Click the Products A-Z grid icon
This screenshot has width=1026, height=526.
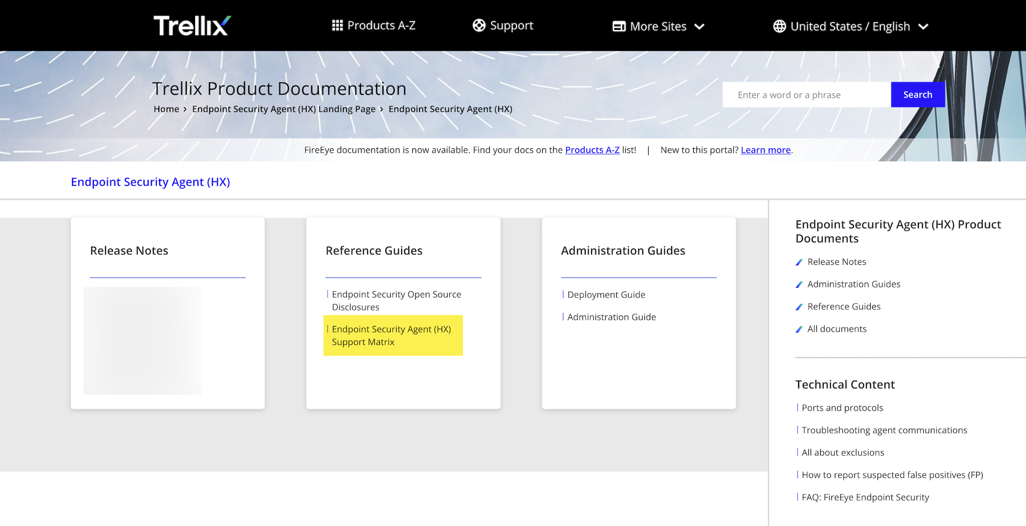[x=337, y=26]
